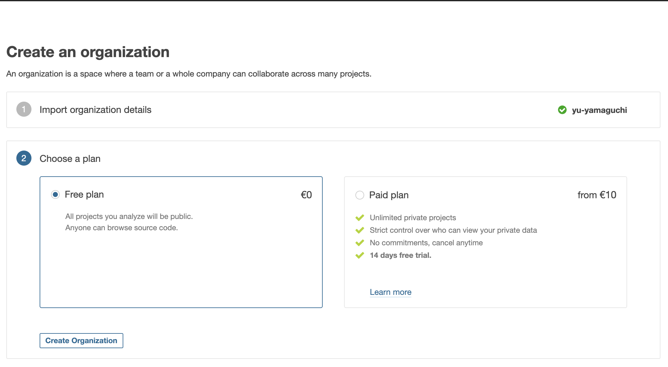
Task: Click the €0 price label
Action: [306, 194]
